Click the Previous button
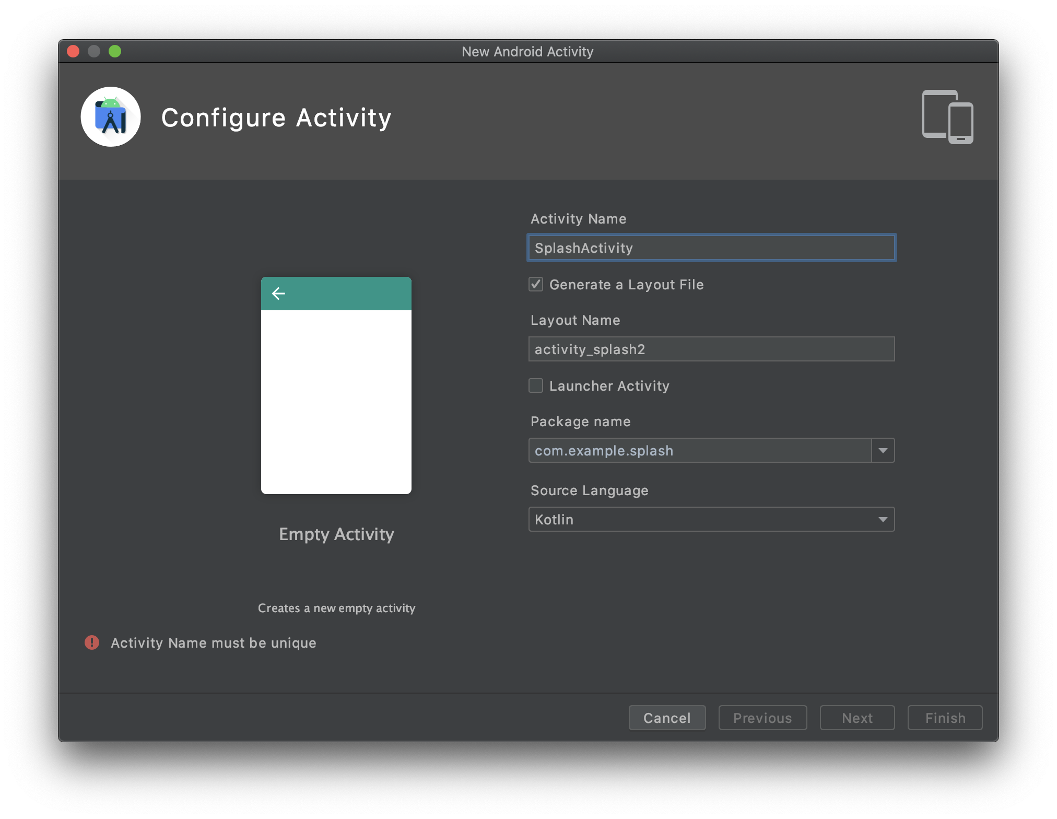1057x819 pixels. click(x=762, y=718)
